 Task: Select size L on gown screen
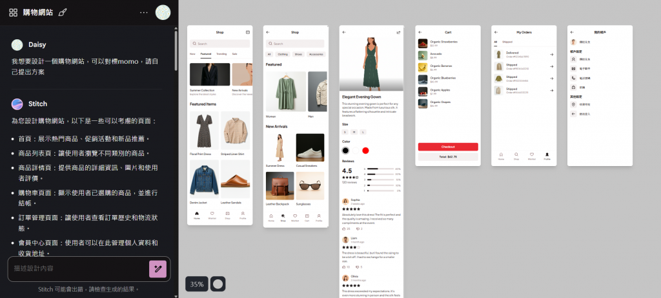pos(363,132)
